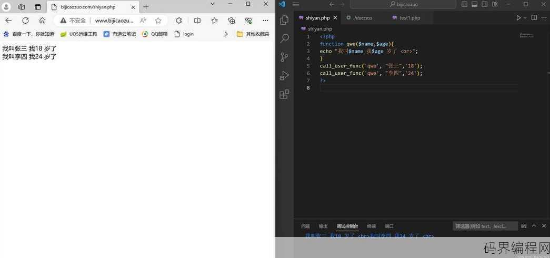Click the editor minimap
The image size is (550, 258).
[x=527, y=35]
